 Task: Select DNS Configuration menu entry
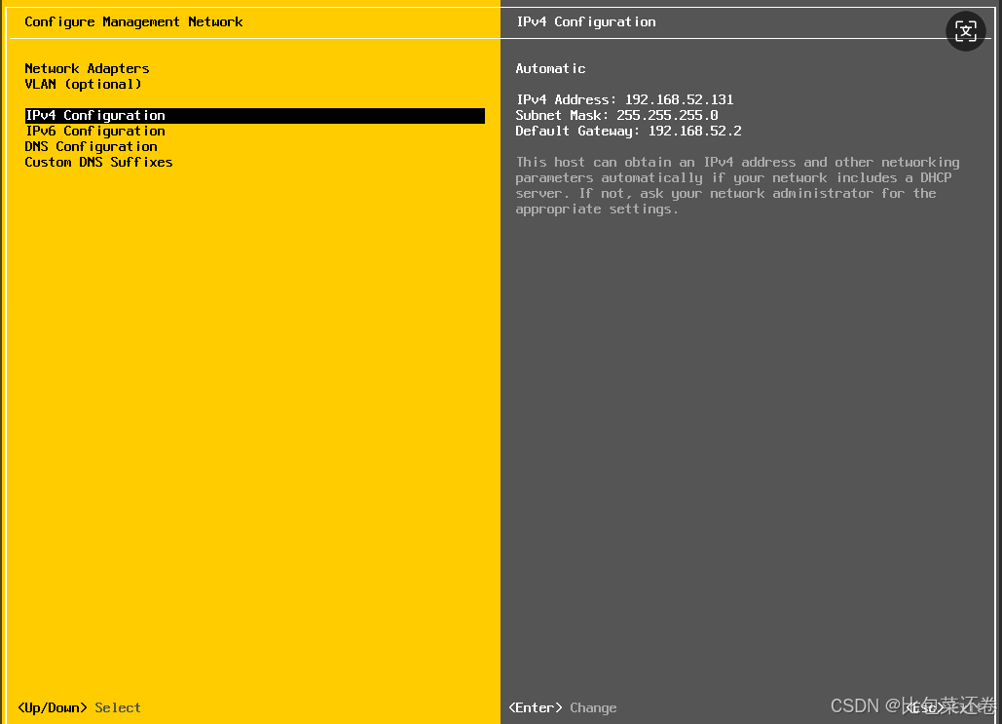(91, 146)
